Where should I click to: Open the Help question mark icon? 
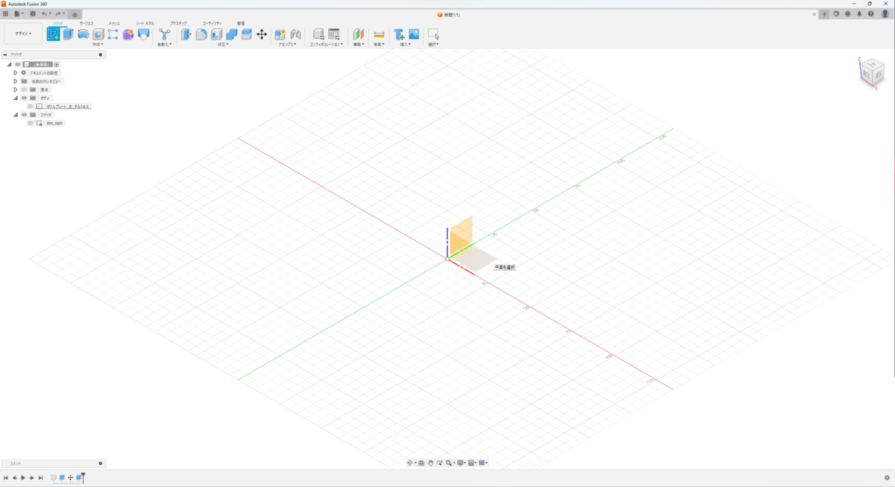click(870, 14)
